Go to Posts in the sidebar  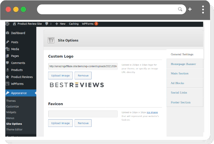14,42
